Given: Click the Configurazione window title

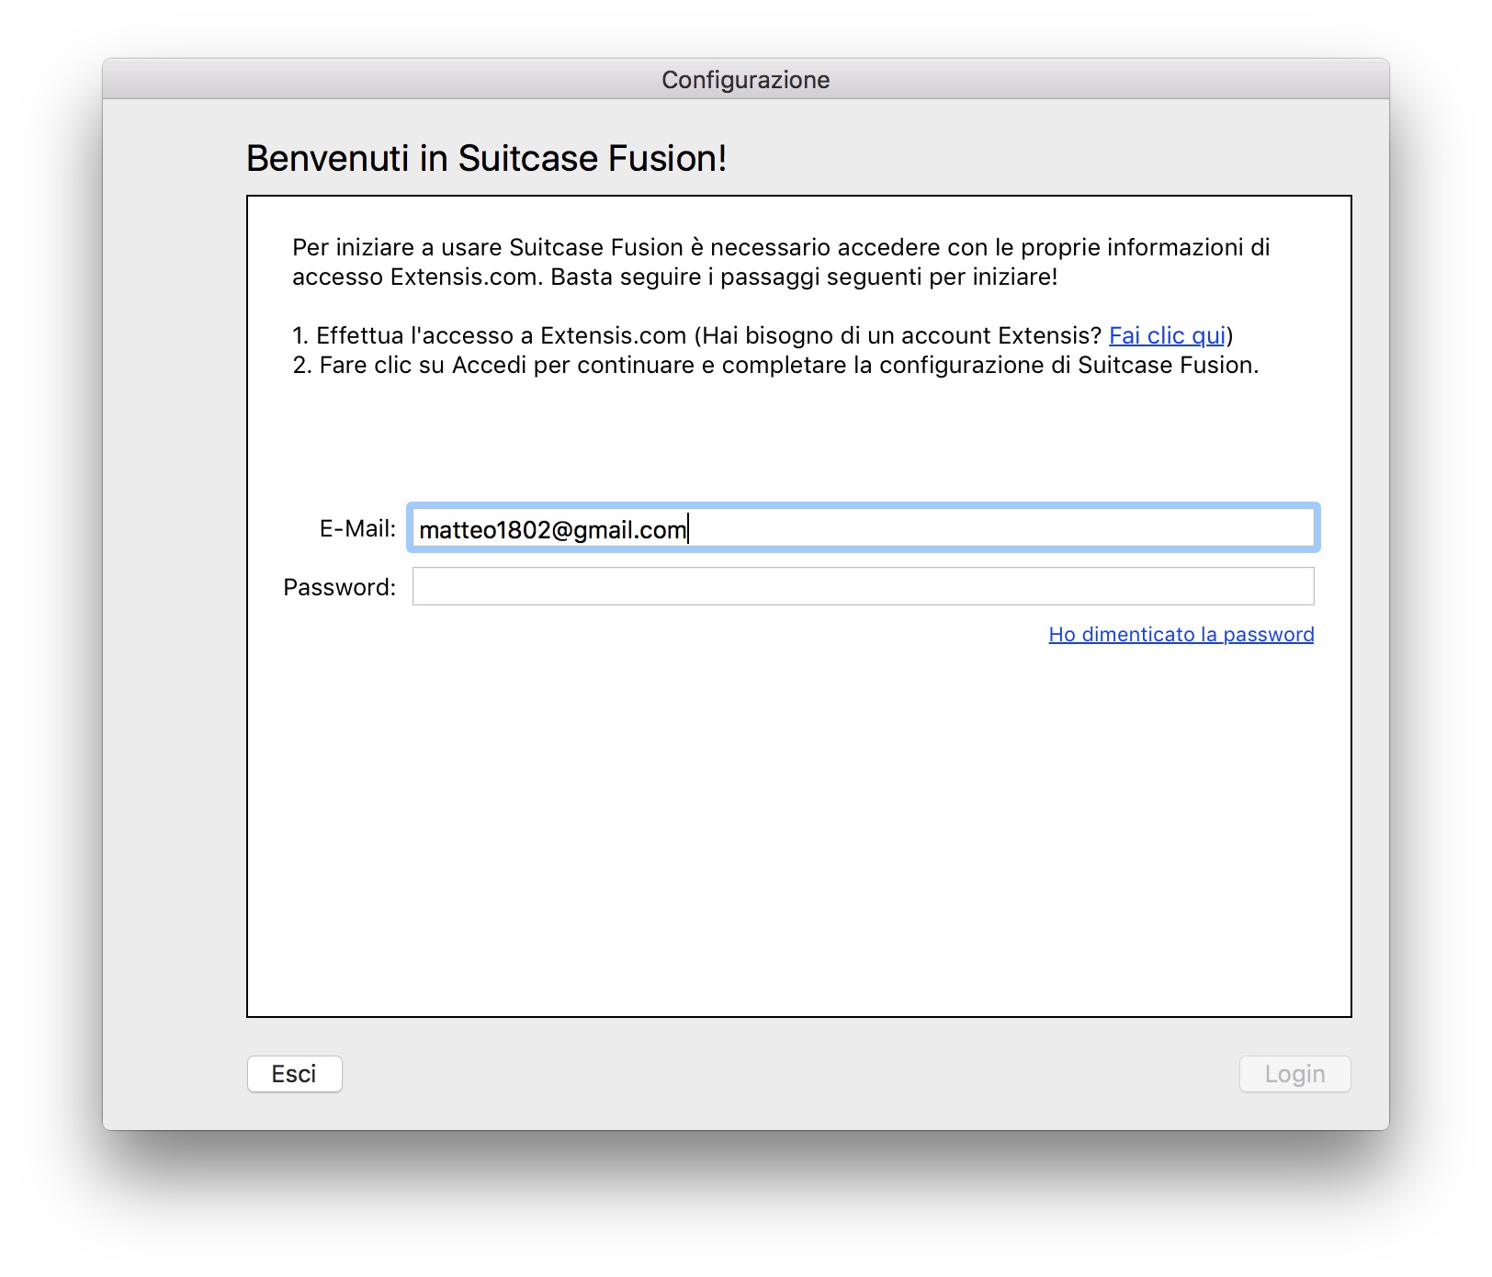Looking at the screenshot, I should (745, 80).
